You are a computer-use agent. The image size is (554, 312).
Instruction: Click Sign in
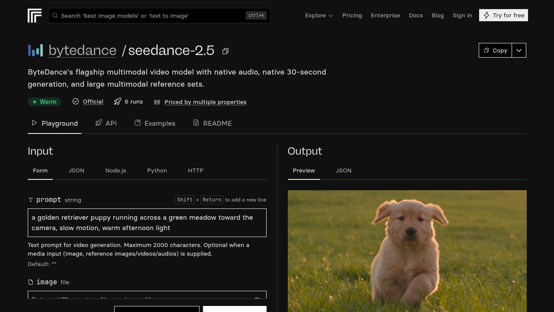point(462,15)
